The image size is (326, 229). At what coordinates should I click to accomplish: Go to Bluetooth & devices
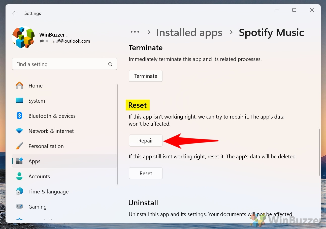[52, 116]
